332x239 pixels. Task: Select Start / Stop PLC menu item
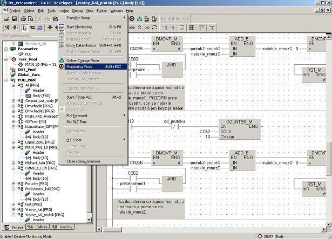coord(93,97)
